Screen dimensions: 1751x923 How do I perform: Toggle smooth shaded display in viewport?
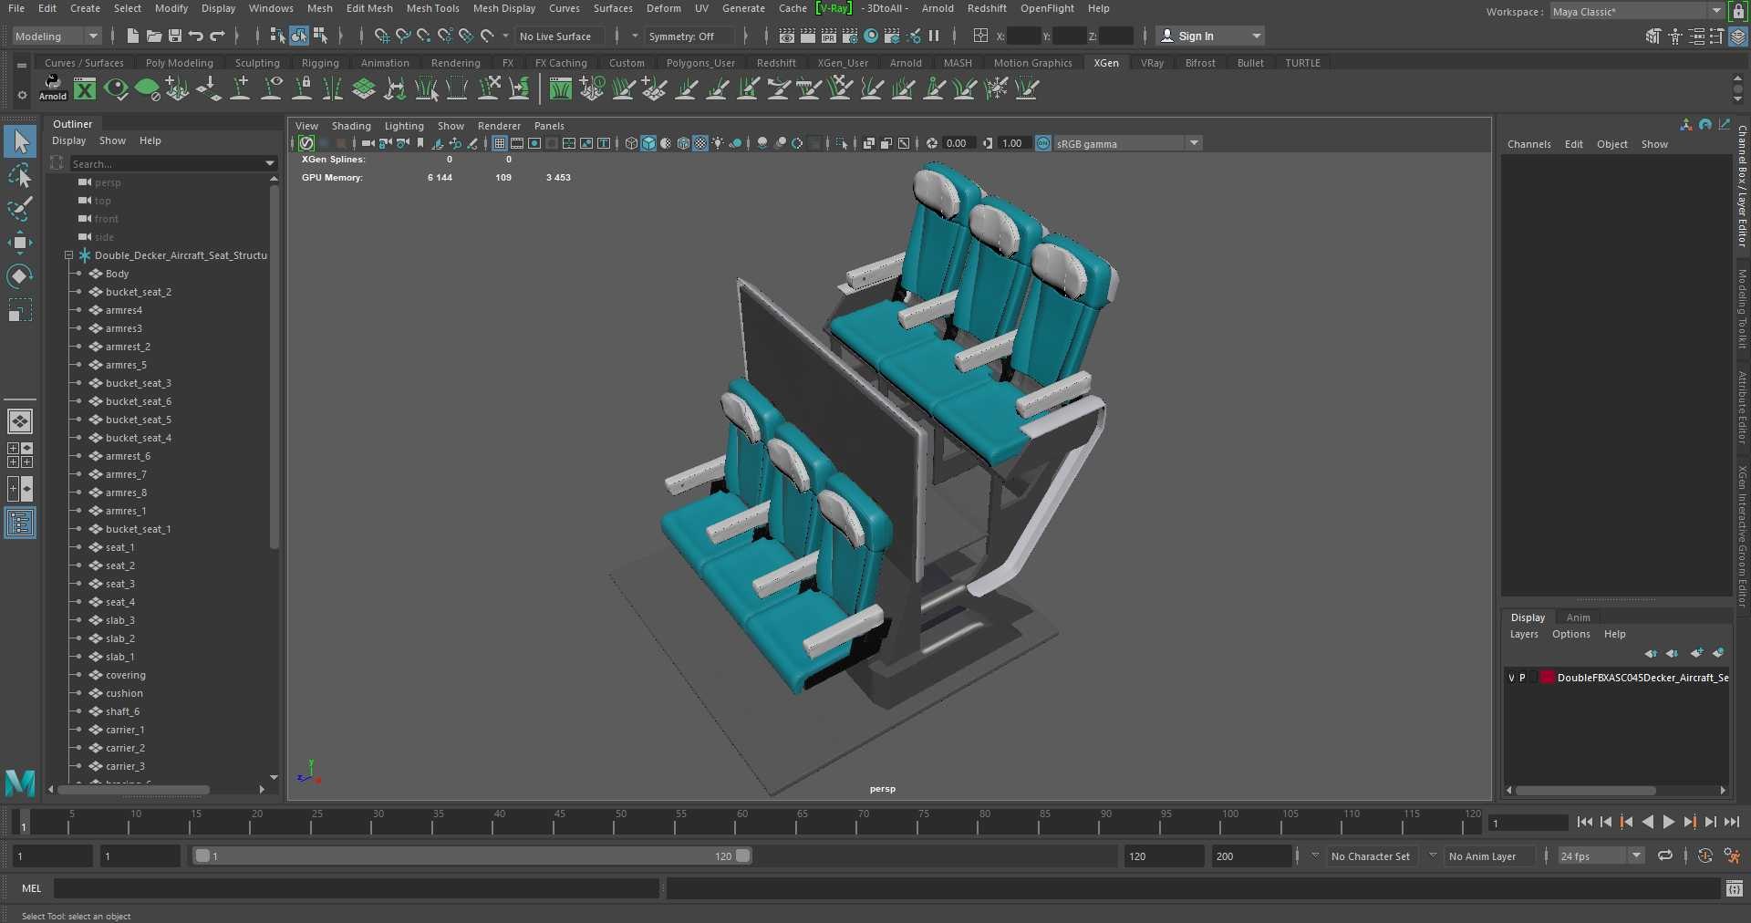648,143
